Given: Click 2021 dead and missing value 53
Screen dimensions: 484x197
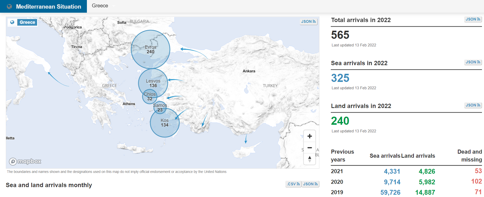Looking at the screenshot, I should tap(478, 171).
